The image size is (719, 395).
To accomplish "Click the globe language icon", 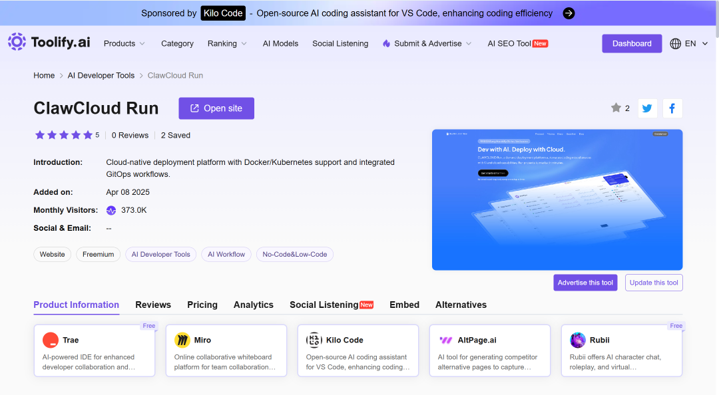I will click(x=675, y=43).
